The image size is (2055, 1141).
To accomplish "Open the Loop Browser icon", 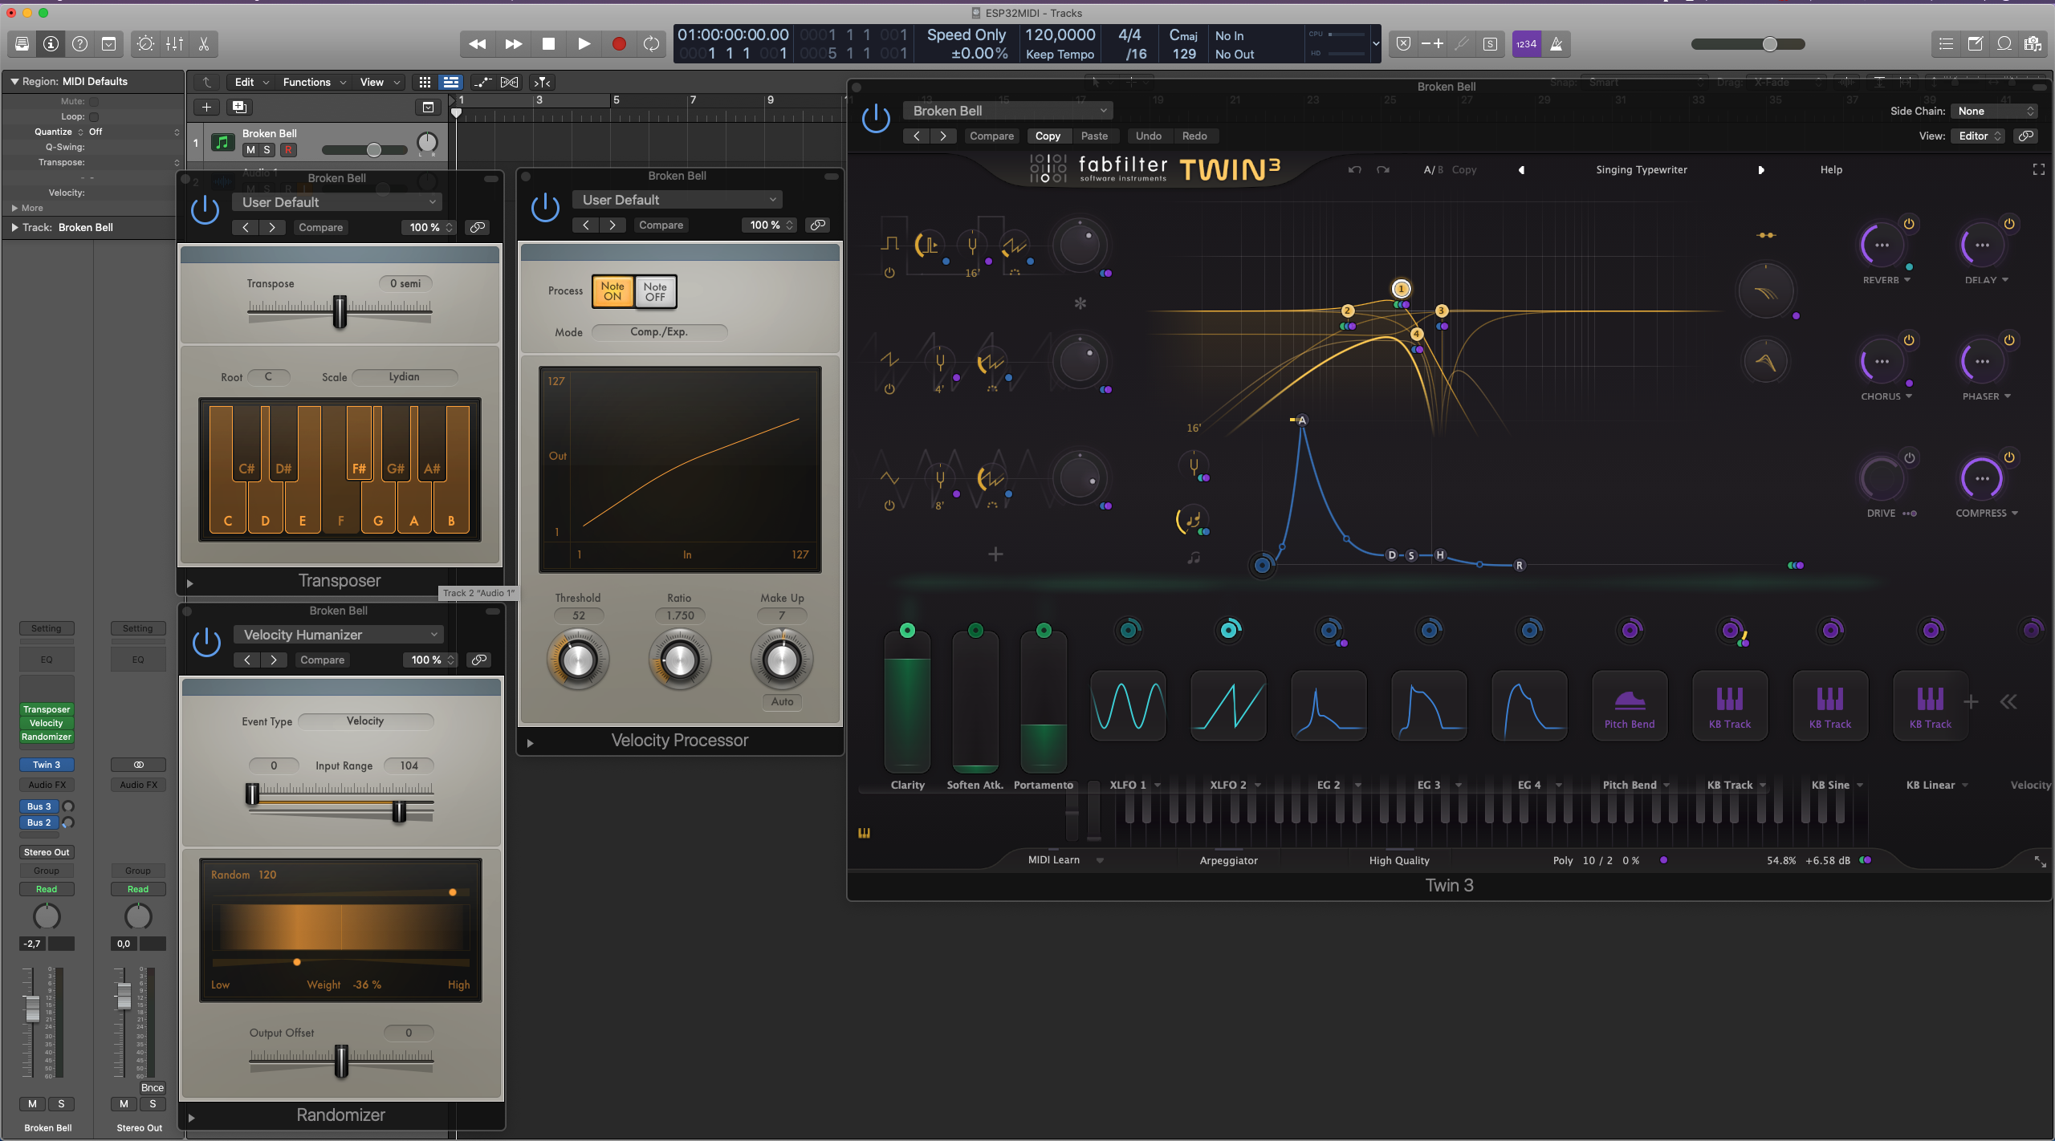I will click(x=2004, y=44).
